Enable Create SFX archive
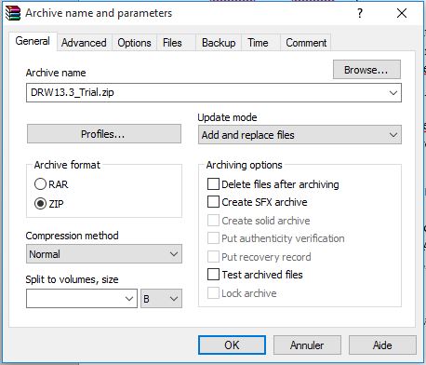The image size is (426, 365). (x=213, y=202)
